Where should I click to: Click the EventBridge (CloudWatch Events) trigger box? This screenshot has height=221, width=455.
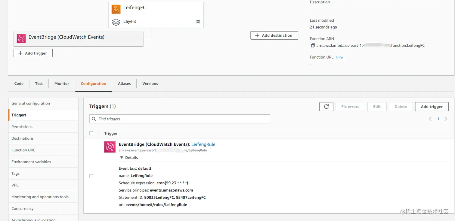pyautogui.click(x=79, y=38)
